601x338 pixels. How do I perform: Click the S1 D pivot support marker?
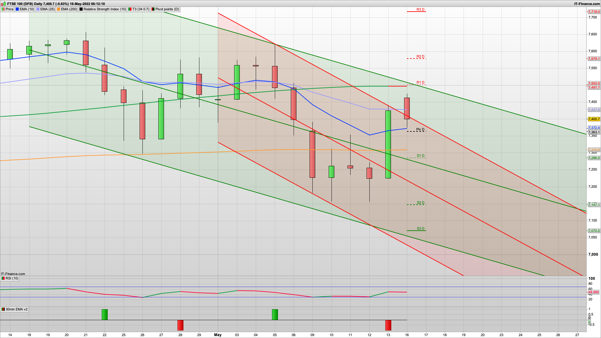pyautogui.click(x=420, y=156)
